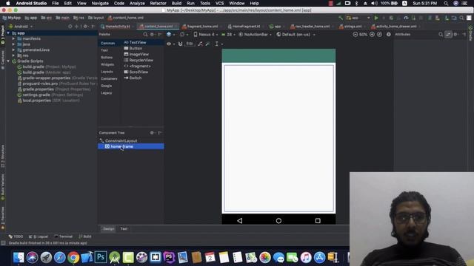Open the Design editor tab
Viewport: 474px width, 266px height.
tap(109, 229)
